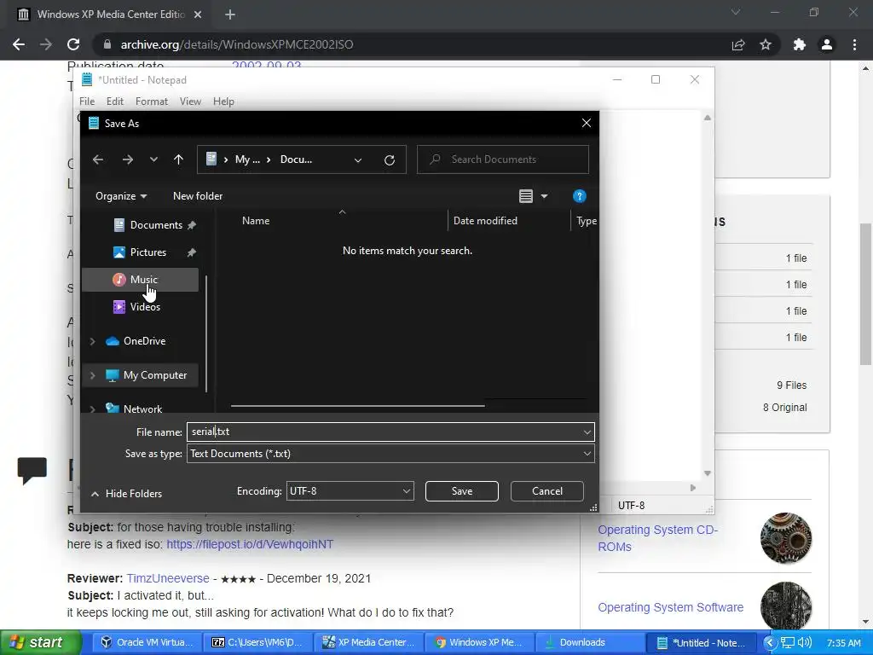Click archive.org address bar
Screen dimensions: 873x655
point(412,44)
